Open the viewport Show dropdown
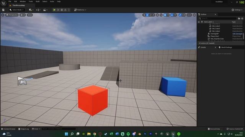This screenshot has height=137, width=245. pos(30,15)
